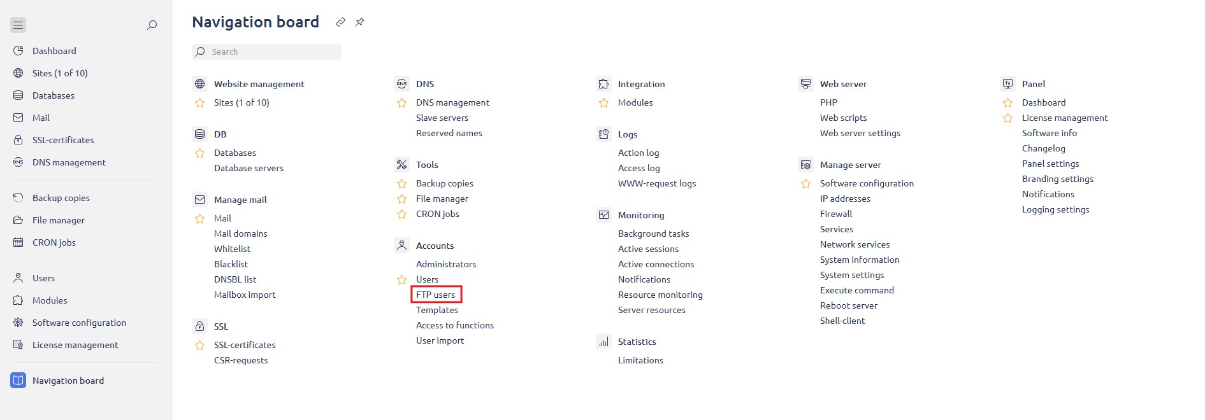
Task: Copy the Navigation board link icon
Action: click(340, 22)
